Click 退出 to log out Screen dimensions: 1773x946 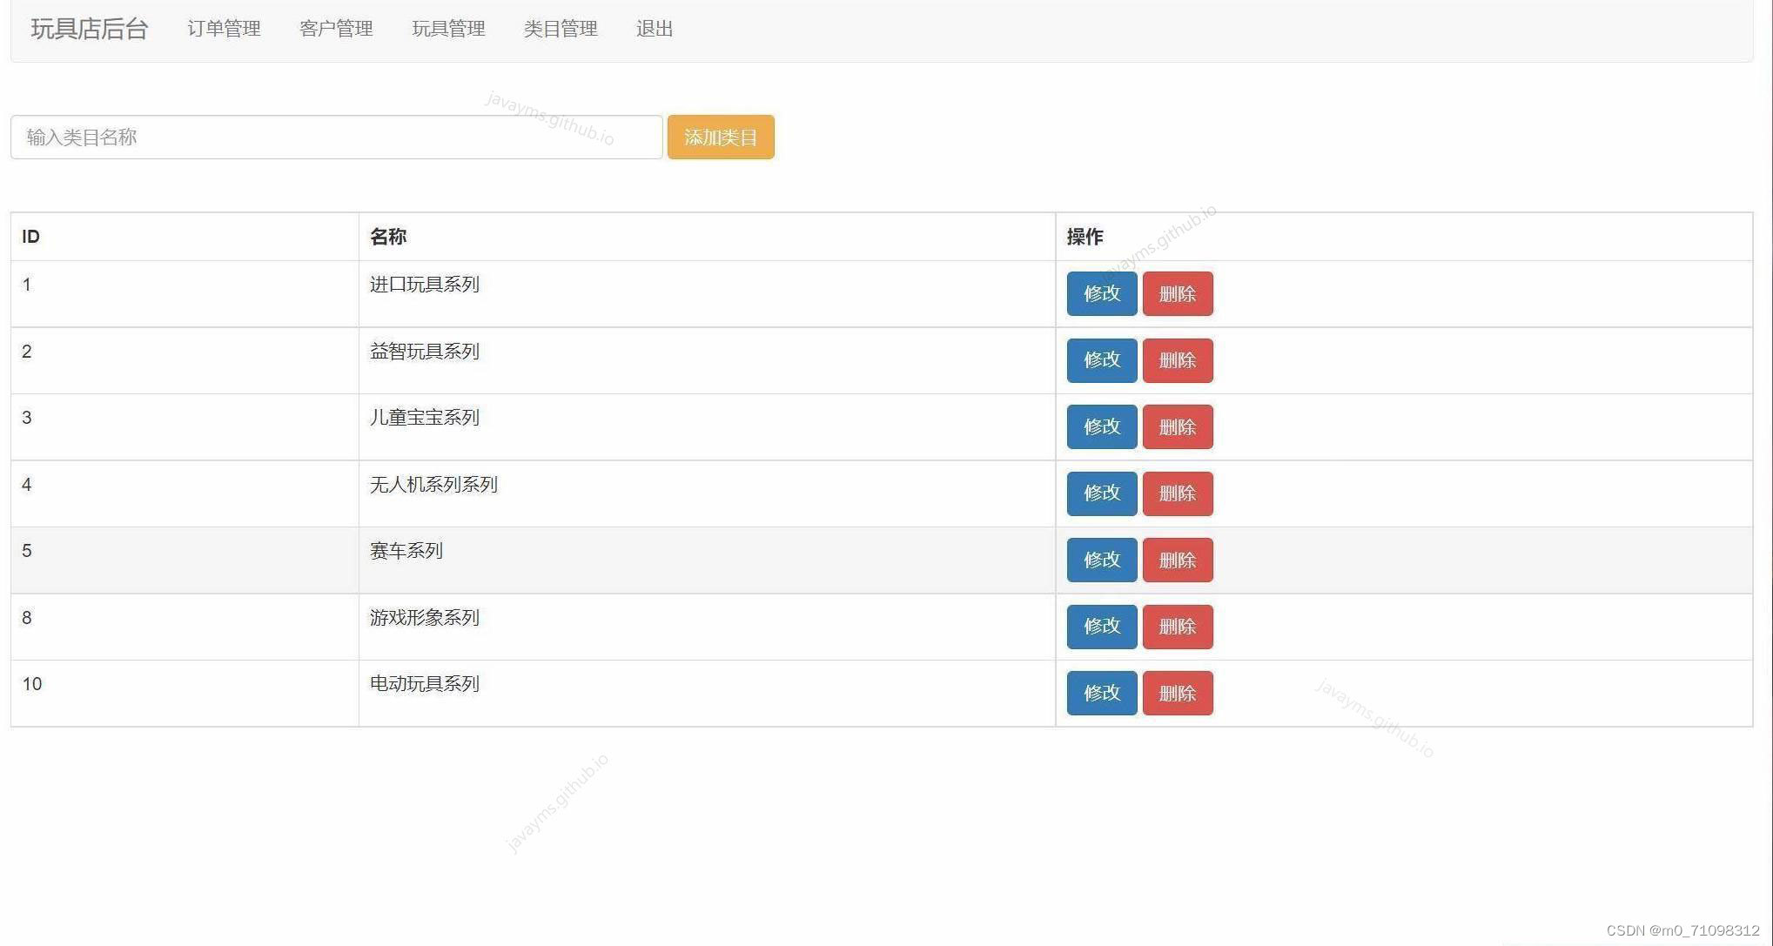[x=655, y=29]
